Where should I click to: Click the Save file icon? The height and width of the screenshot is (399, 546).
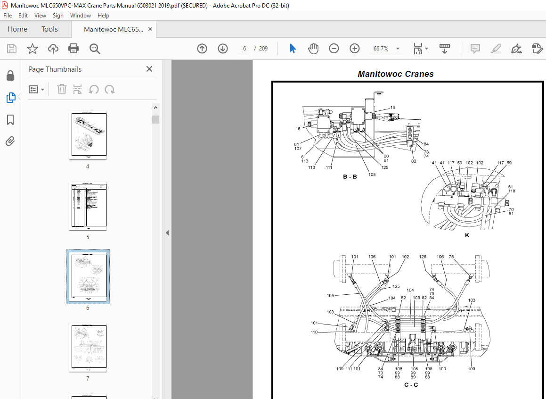[11, 49]
